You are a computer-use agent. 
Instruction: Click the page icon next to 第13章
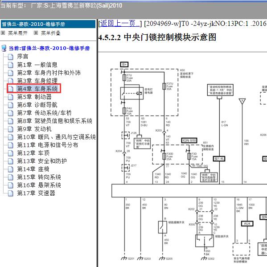pos(11,161)
